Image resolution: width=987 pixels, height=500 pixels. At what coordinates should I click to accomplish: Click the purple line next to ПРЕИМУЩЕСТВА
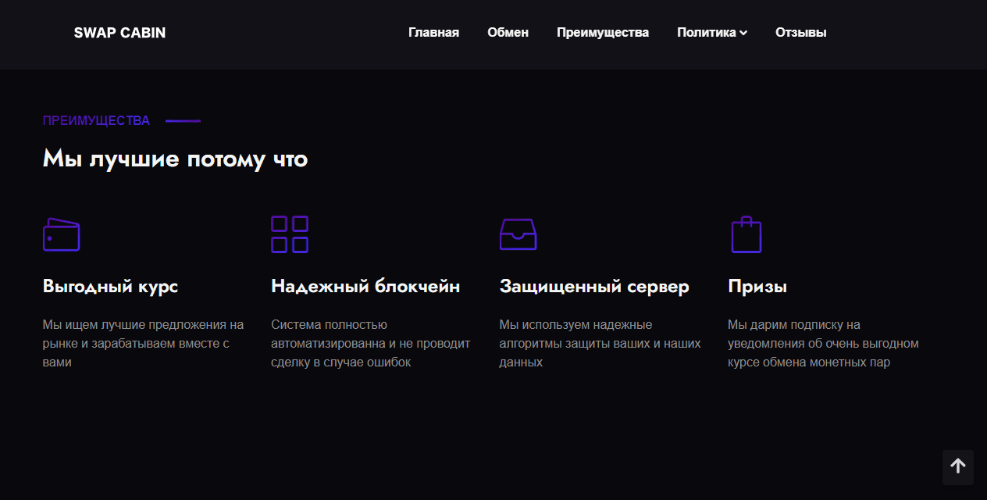pyautogui.click(x=183, y=121)
